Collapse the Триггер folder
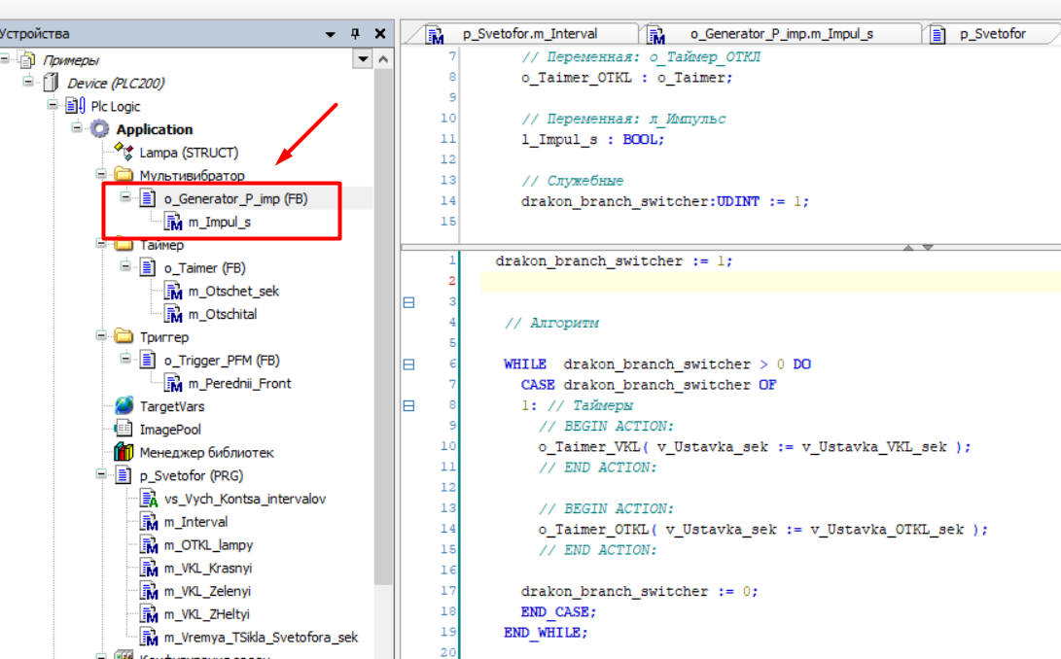The width and height of the screenshot is (1061, 659). tap(101, 335)
